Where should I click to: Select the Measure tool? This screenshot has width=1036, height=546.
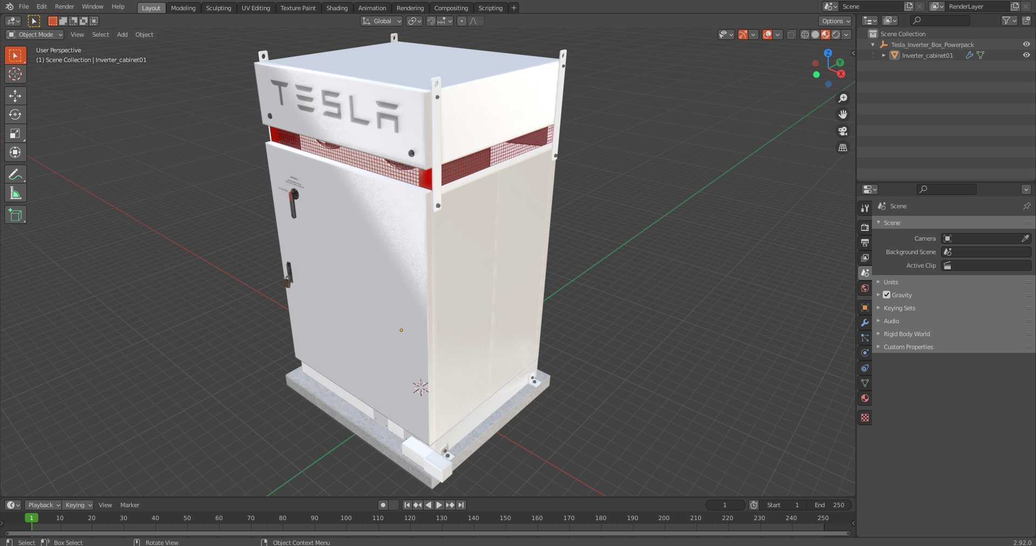15,193
